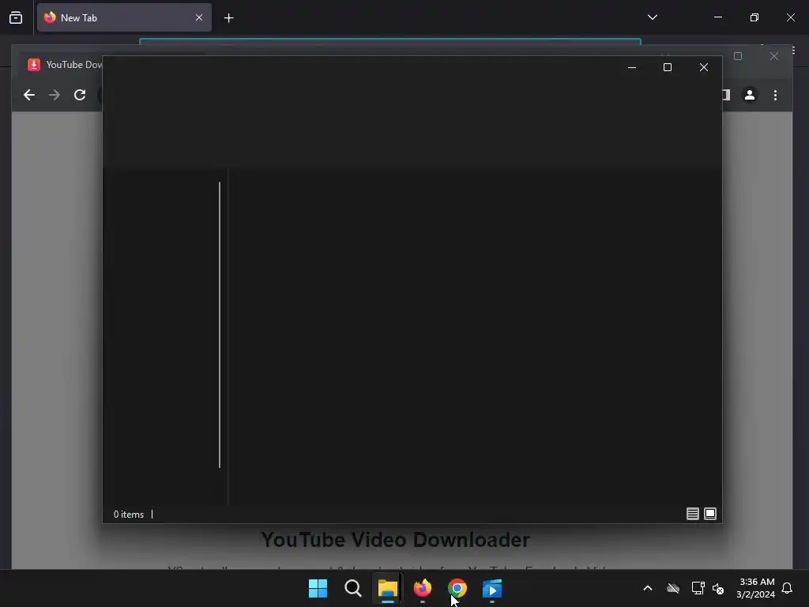Switch to the New Tab tab in Firefox
Image resolution: width=809 pixels, height=607 pixels.
124,17
